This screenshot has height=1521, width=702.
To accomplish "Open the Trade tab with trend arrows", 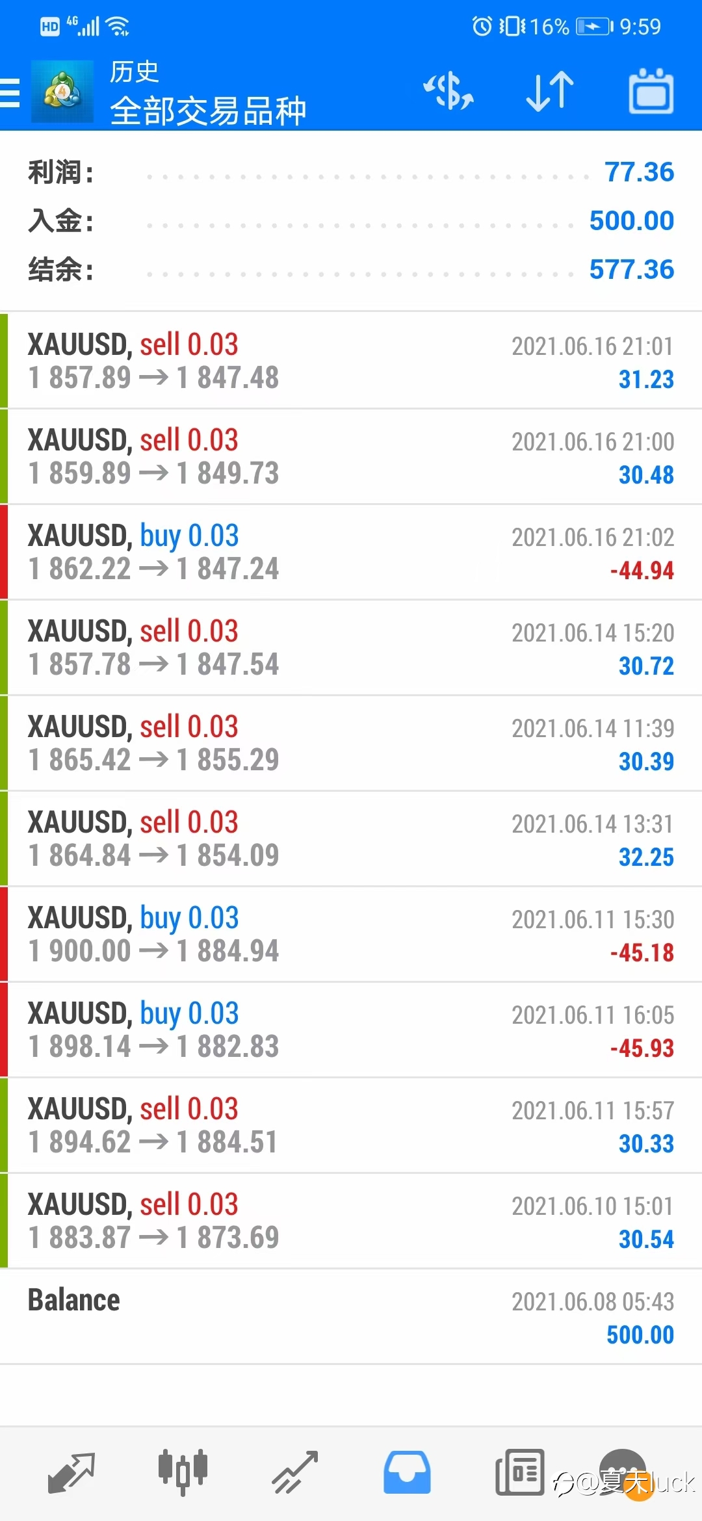I will [x=294, y=1472].
